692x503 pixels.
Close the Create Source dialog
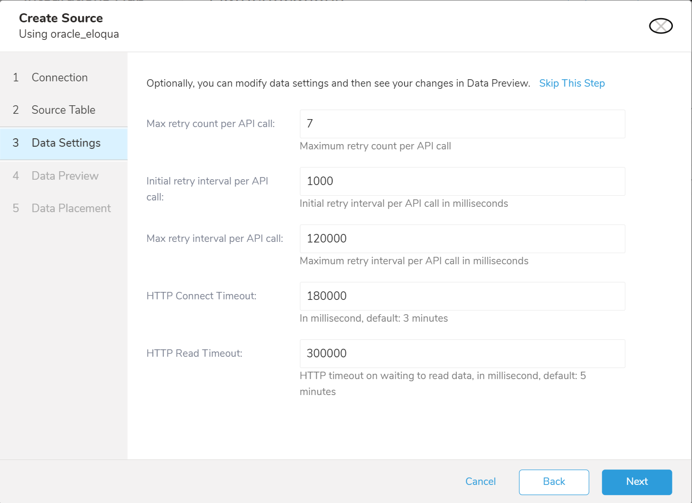tap(661, 26)
